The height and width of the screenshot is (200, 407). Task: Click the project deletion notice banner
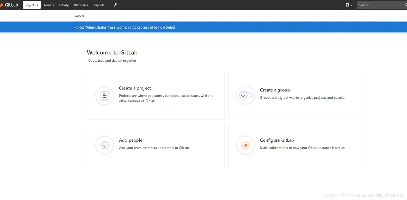click(203, 27)
